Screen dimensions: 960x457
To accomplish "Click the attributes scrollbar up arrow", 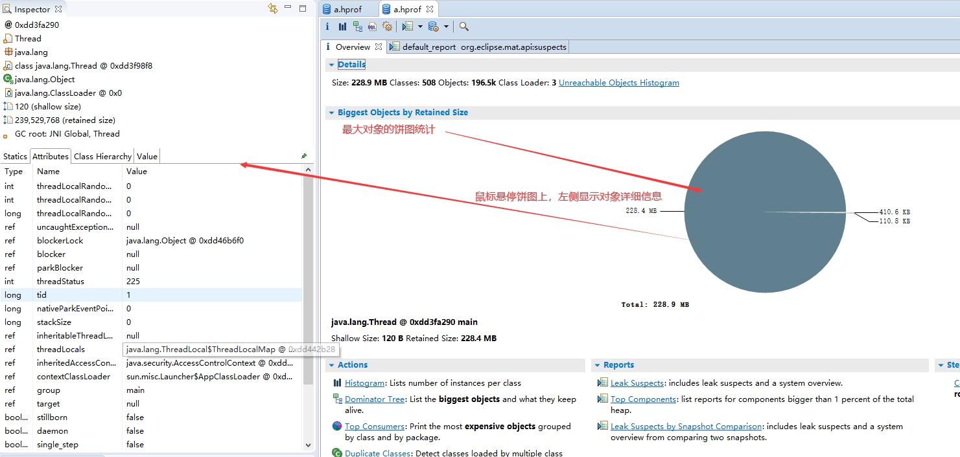I will coord(308,171).
